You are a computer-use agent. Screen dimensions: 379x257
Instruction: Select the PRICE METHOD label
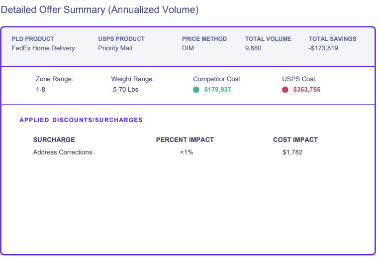204,39
